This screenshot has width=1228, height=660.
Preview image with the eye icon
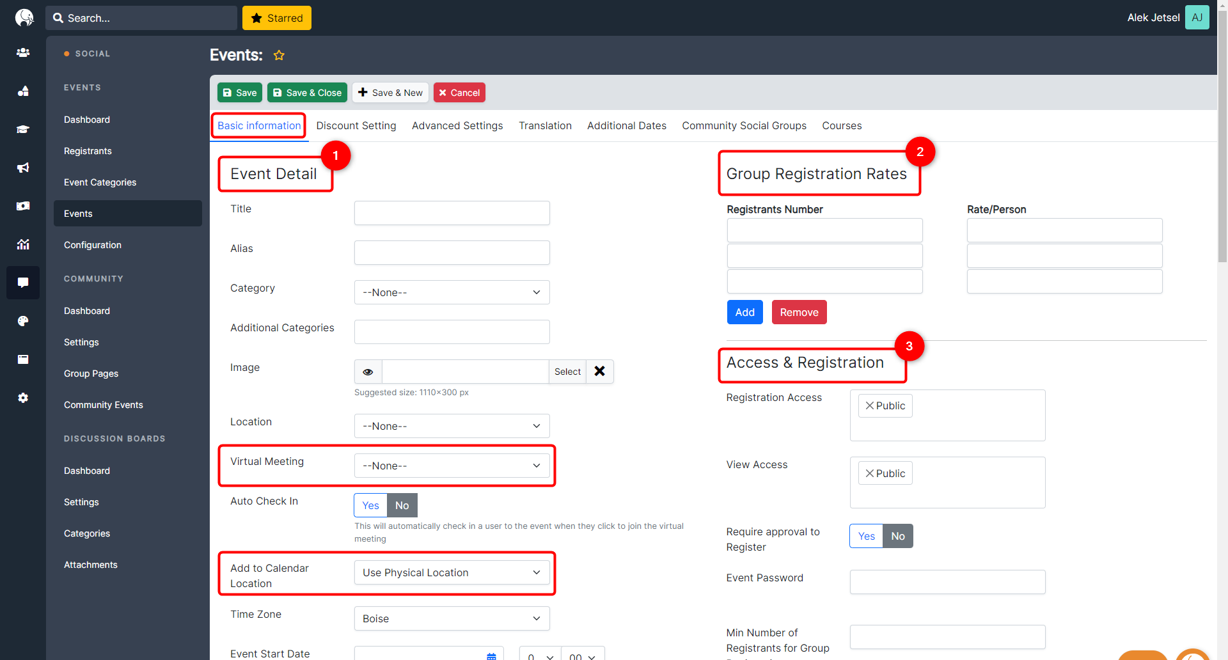coord(368,372)
